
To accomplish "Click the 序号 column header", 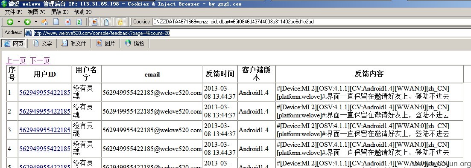I will coord(12,74).
